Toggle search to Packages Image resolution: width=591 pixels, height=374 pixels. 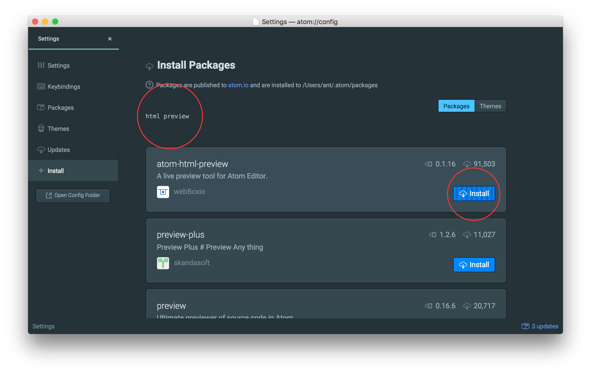456,106
